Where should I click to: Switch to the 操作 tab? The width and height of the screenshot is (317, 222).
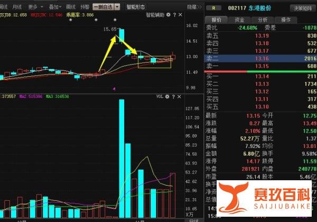[286, 20]
